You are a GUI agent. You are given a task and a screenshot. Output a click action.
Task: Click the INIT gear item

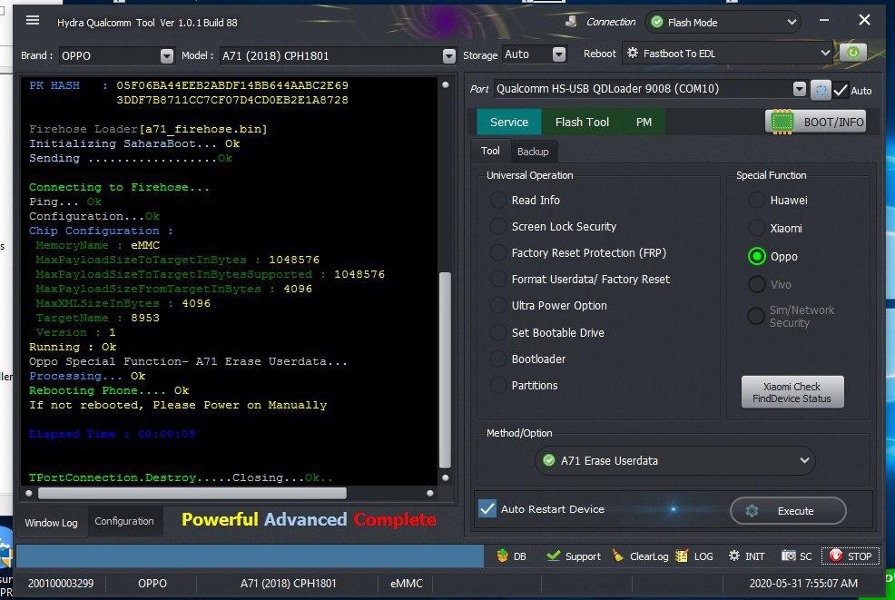[x=747, y=556]
